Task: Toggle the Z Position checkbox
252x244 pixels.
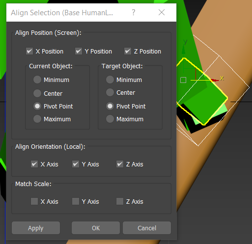Action: tap(128, 51)
